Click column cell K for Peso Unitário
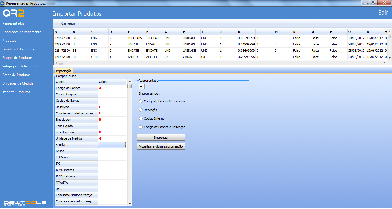 pyautogui.click(x=112, y=132)
